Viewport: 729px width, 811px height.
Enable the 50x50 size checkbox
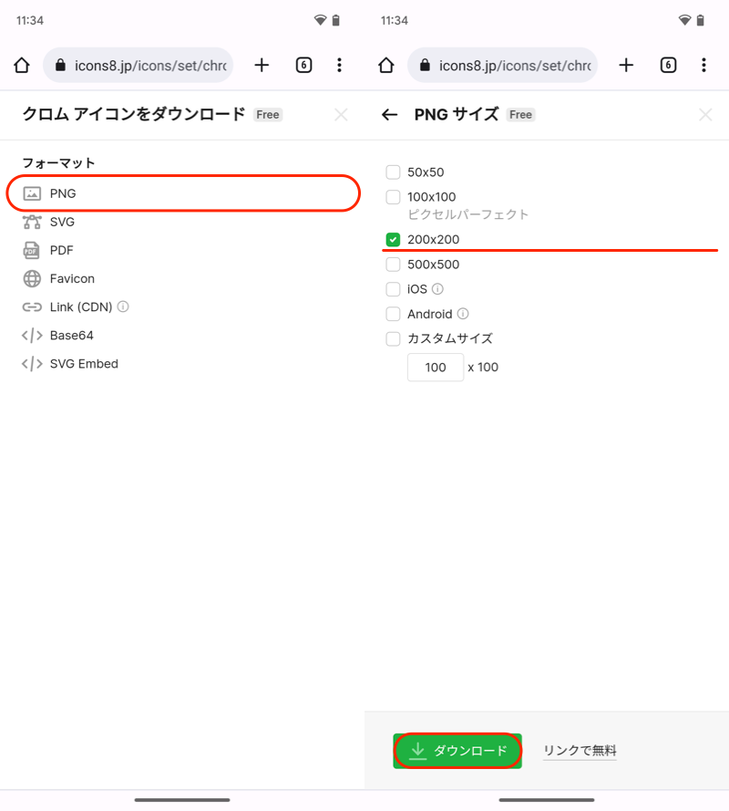pyautogui.click(x=393, y=172)
